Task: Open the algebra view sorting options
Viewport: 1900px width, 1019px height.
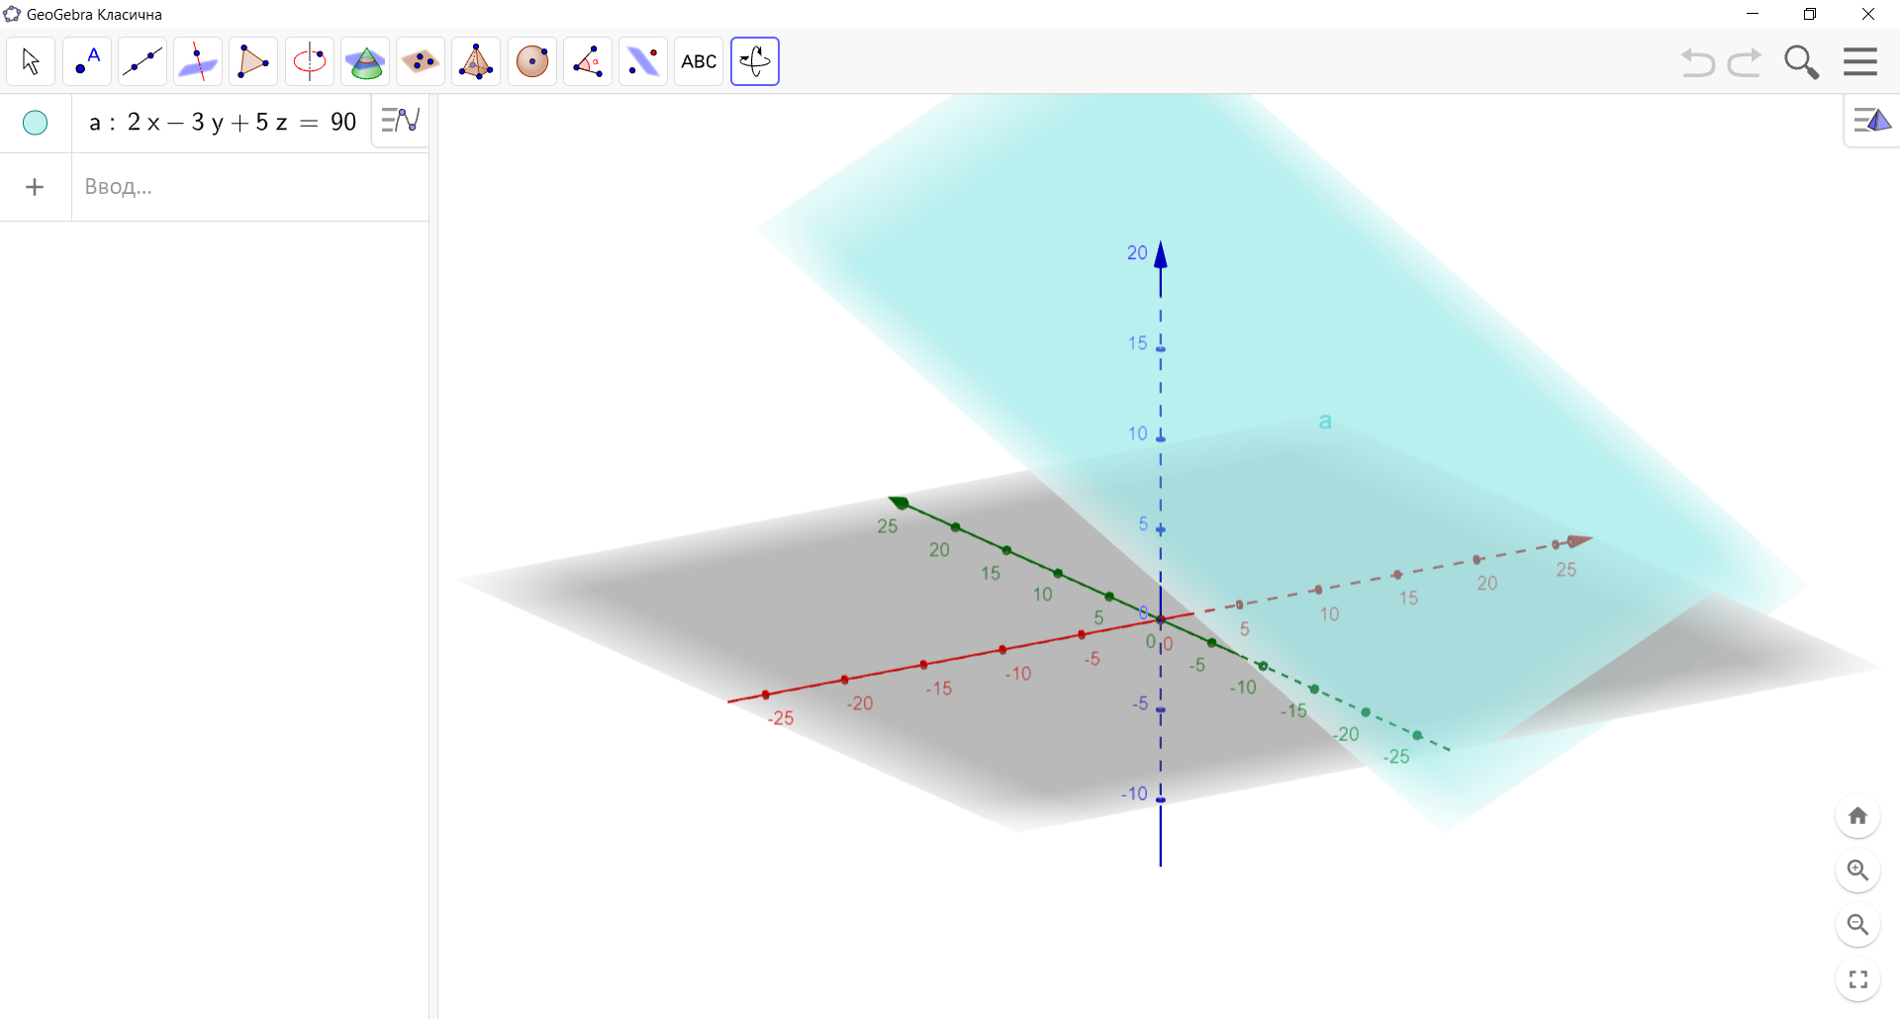Action: [399, 120]
